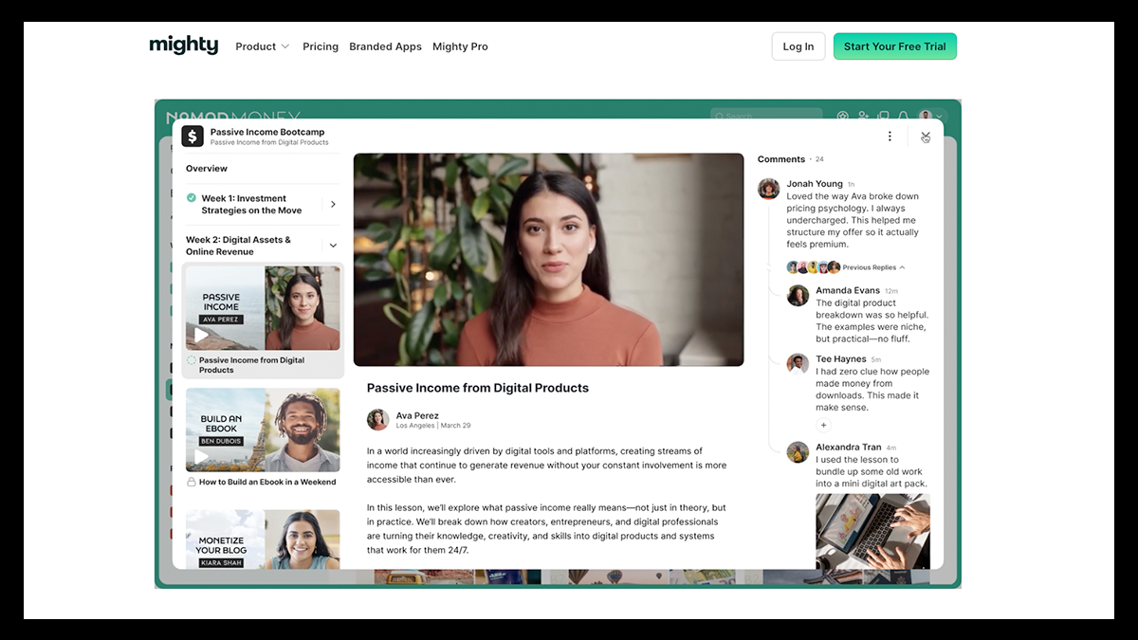Mark Passive Income from Digital Products complete
This screenshot has width=1138, height=640.
[x=192, y=360]
